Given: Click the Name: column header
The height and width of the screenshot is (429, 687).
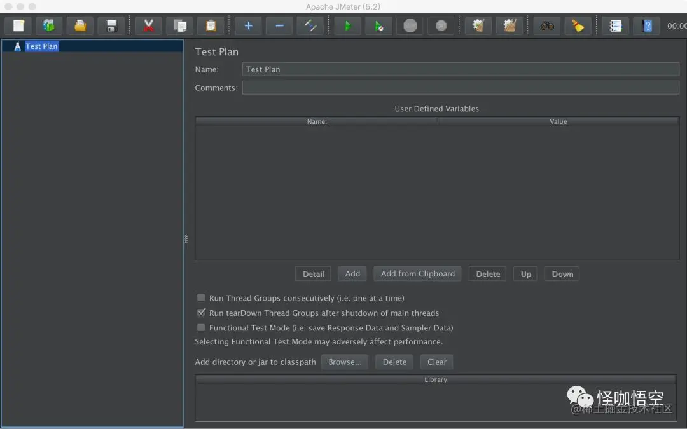Looking at the screenshot, I should (x=316, y=121).
